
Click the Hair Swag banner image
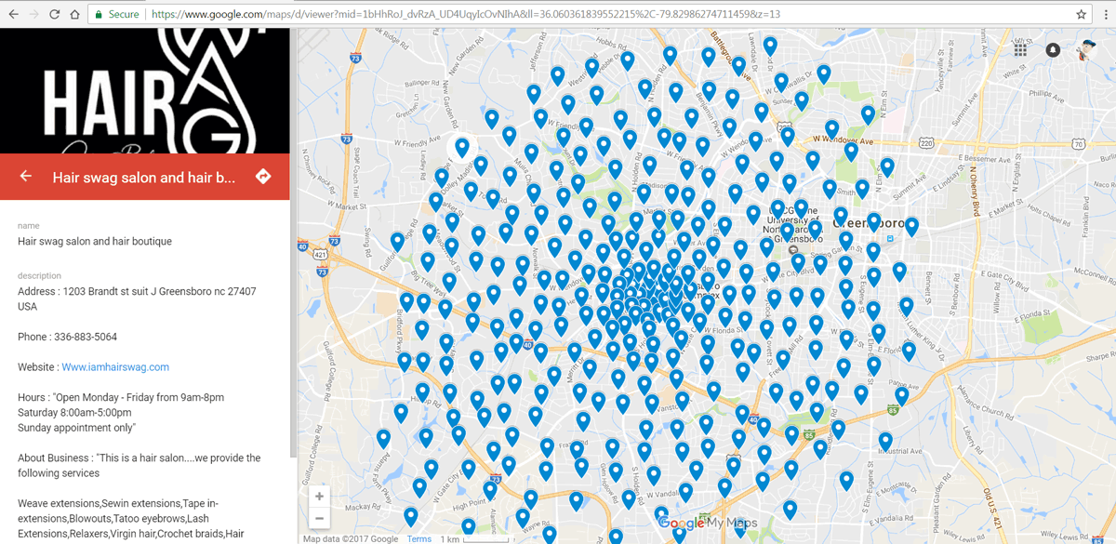[x=145, y=90]
